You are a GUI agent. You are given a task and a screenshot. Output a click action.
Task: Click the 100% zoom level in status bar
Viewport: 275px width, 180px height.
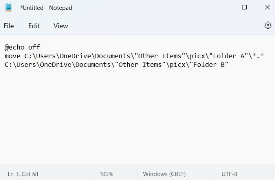106,174
